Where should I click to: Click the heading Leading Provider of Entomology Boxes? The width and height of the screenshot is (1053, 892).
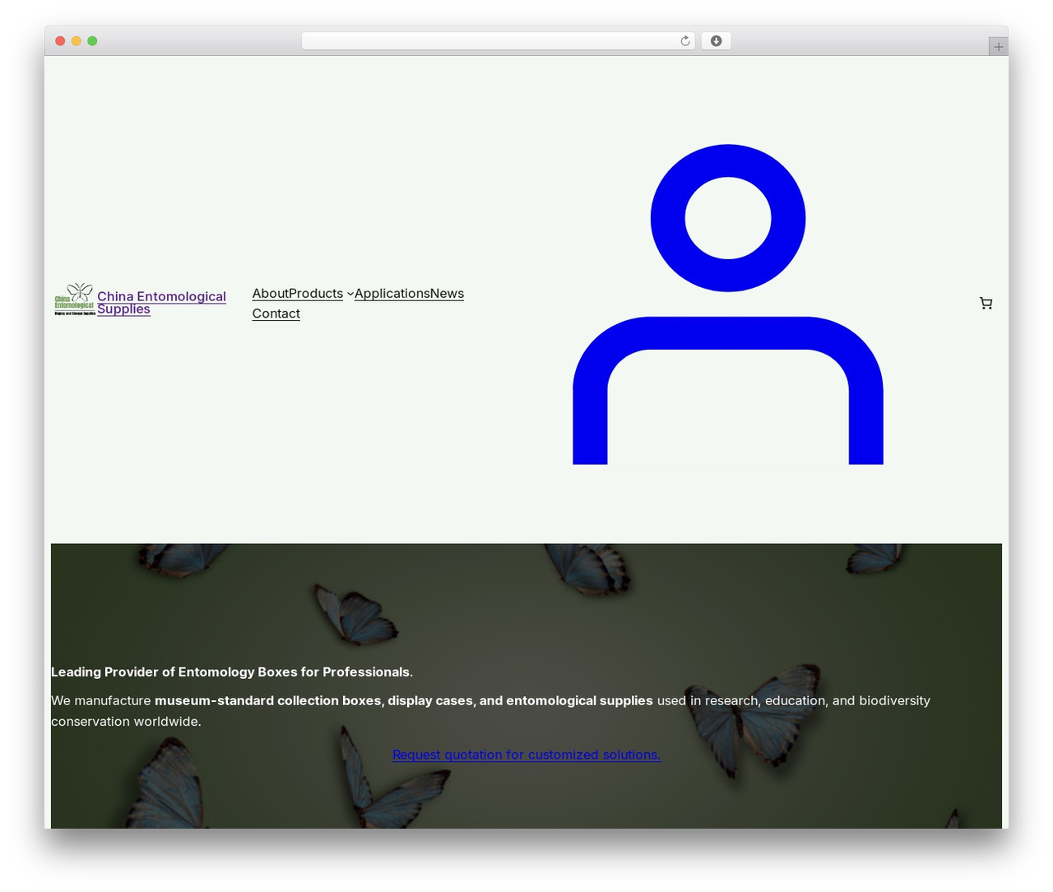[x=232, y=672]
